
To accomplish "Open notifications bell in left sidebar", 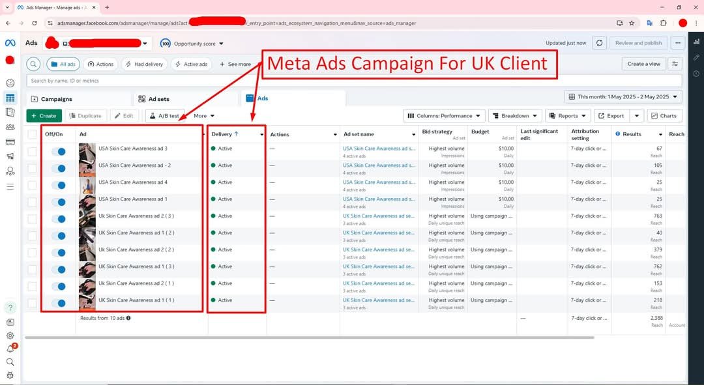I will 10,349.
